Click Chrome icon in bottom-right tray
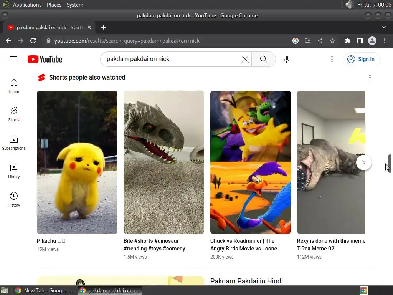The height and width of the screenshot is (295, 393). click(363, 290)
